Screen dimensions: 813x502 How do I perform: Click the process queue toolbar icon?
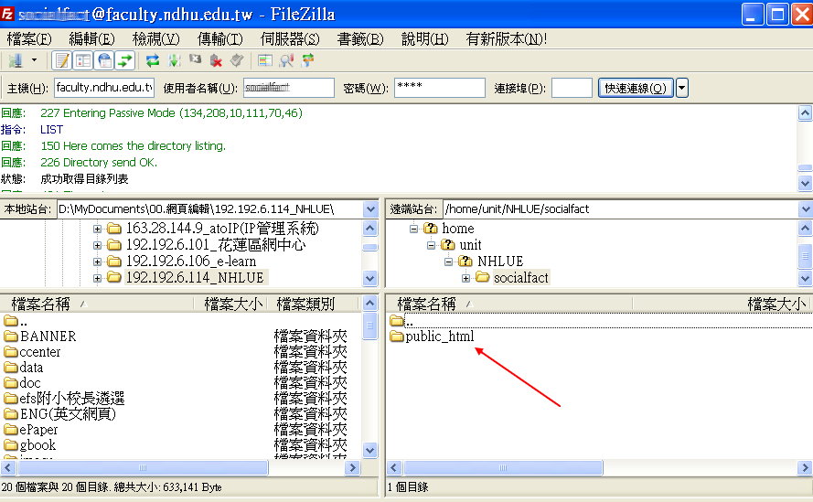tap(174, 60)
